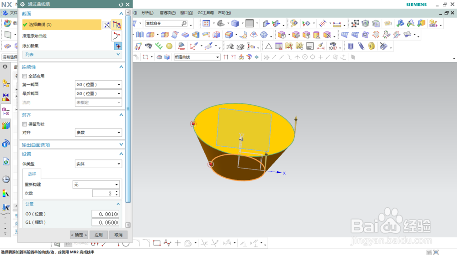This screenshot has width=457, height=256.
Task: Open the 窗口(O) menu
Action: [186, 13]
